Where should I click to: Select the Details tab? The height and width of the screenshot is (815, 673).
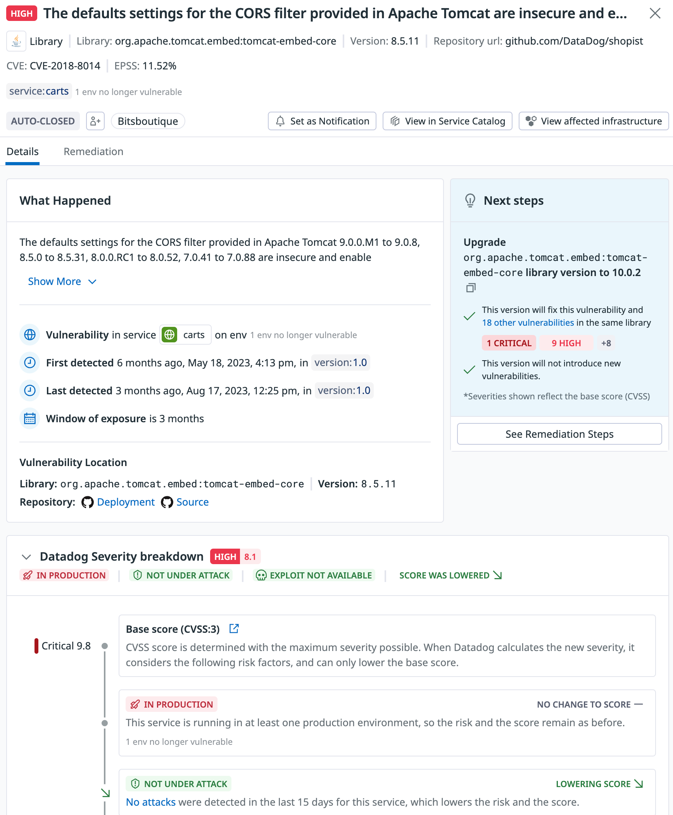(x=22, y=151)
